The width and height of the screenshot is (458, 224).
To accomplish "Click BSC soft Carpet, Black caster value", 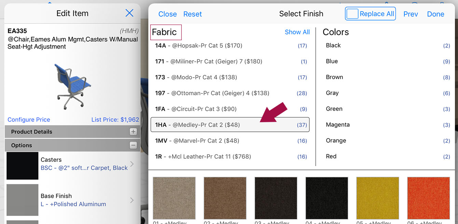I will (x=84, y=168).
